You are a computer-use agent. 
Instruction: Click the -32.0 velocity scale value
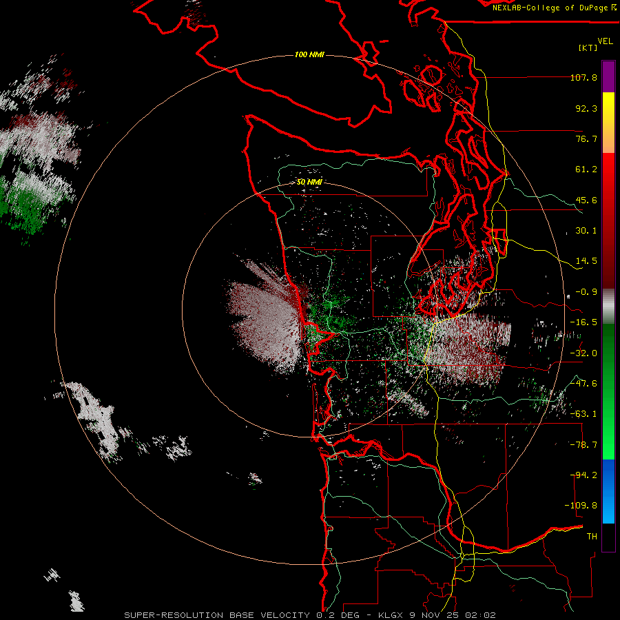pyautogui.click(x=583, y=353)
